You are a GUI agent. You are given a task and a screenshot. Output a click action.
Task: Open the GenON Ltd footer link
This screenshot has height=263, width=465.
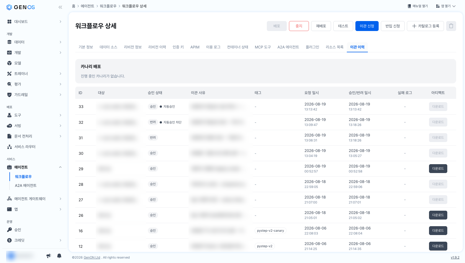pos(92,257)
